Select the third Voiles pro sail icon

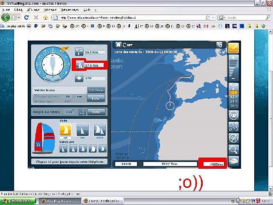pyautogui.click(x=83, y=149)
